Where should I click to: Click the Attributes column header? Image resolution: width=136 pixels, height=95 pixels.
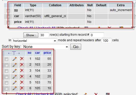click(77, 5)
